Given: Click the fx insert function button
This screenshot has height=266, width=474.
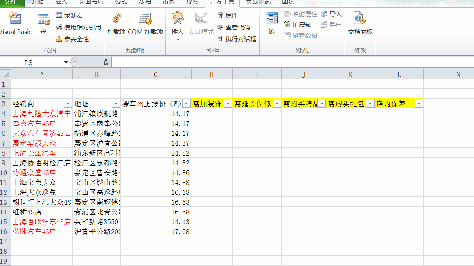Looking at the screenshot, I should point(106,63).
